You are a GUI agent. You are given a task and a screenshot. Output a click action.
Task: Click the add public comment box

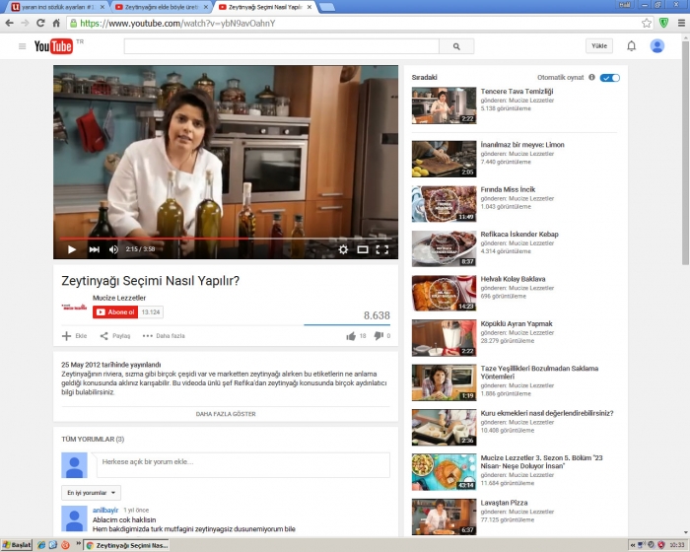(242, 464)
